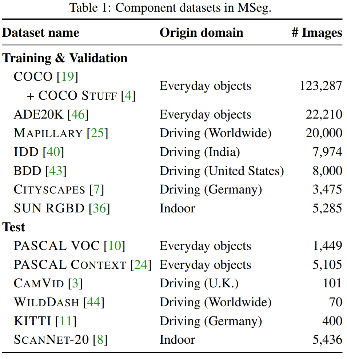This screenshot has width=347, height=359.
Task: Click the '# Images' column header
Action: coord(317,32)
